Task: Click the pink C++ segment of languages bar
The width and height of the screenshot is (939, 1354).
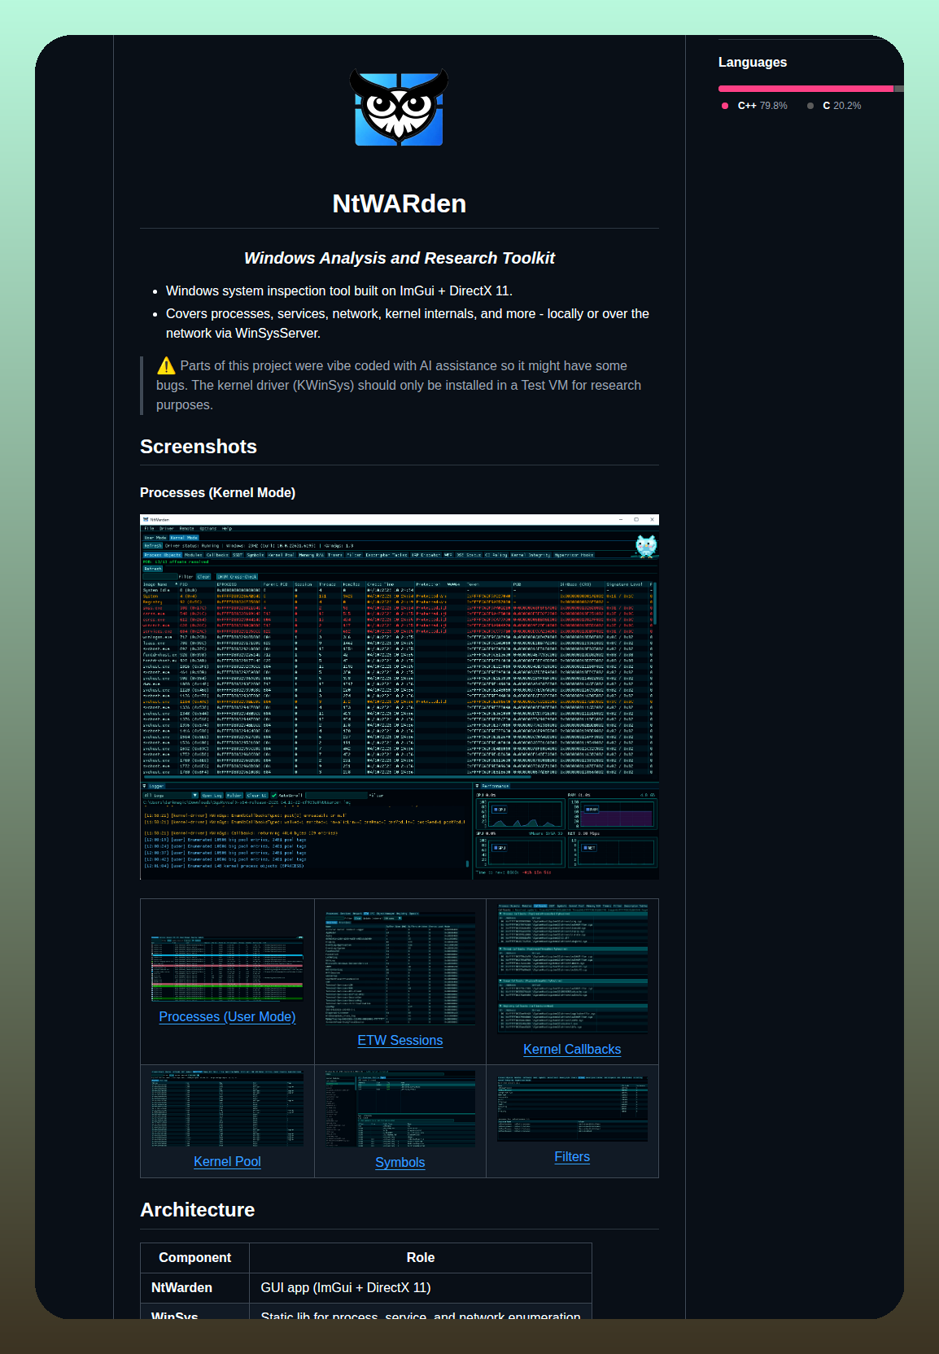Action: 806,89
